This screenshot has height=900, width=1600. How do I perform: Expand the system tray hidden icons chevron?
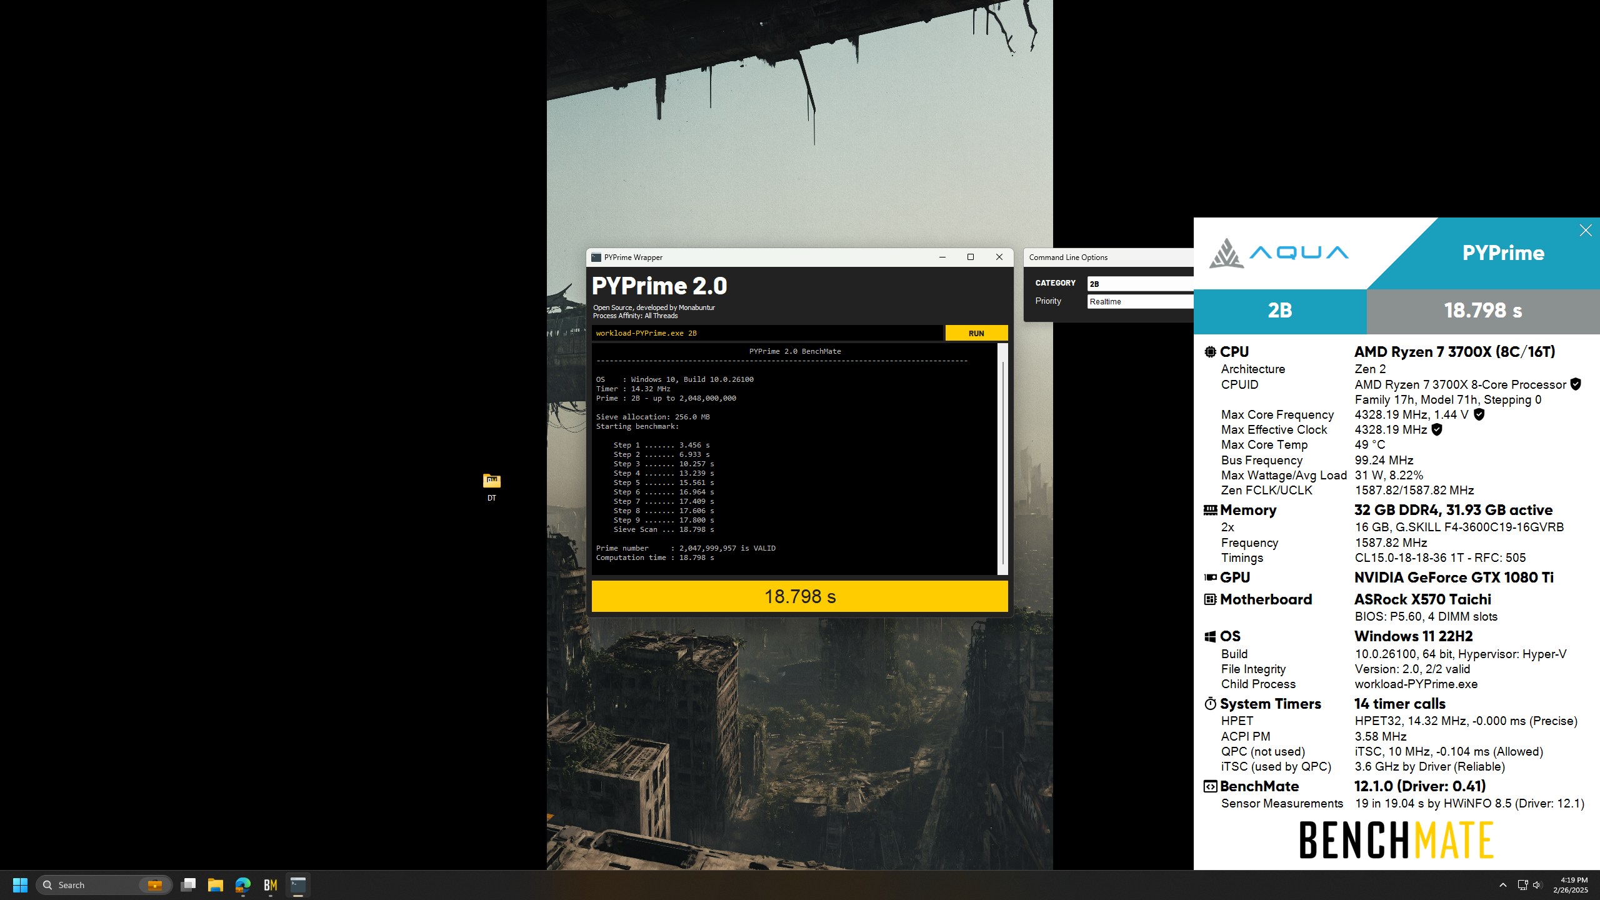1503,885
